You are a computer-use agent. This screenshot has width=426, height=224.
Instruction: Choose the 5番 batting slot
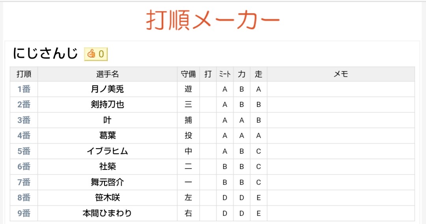click(24, 151)
